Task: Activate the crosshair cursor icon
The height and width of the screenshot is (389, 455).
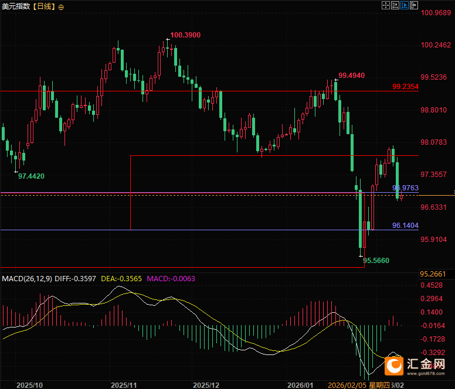Action: click(386, 5)
